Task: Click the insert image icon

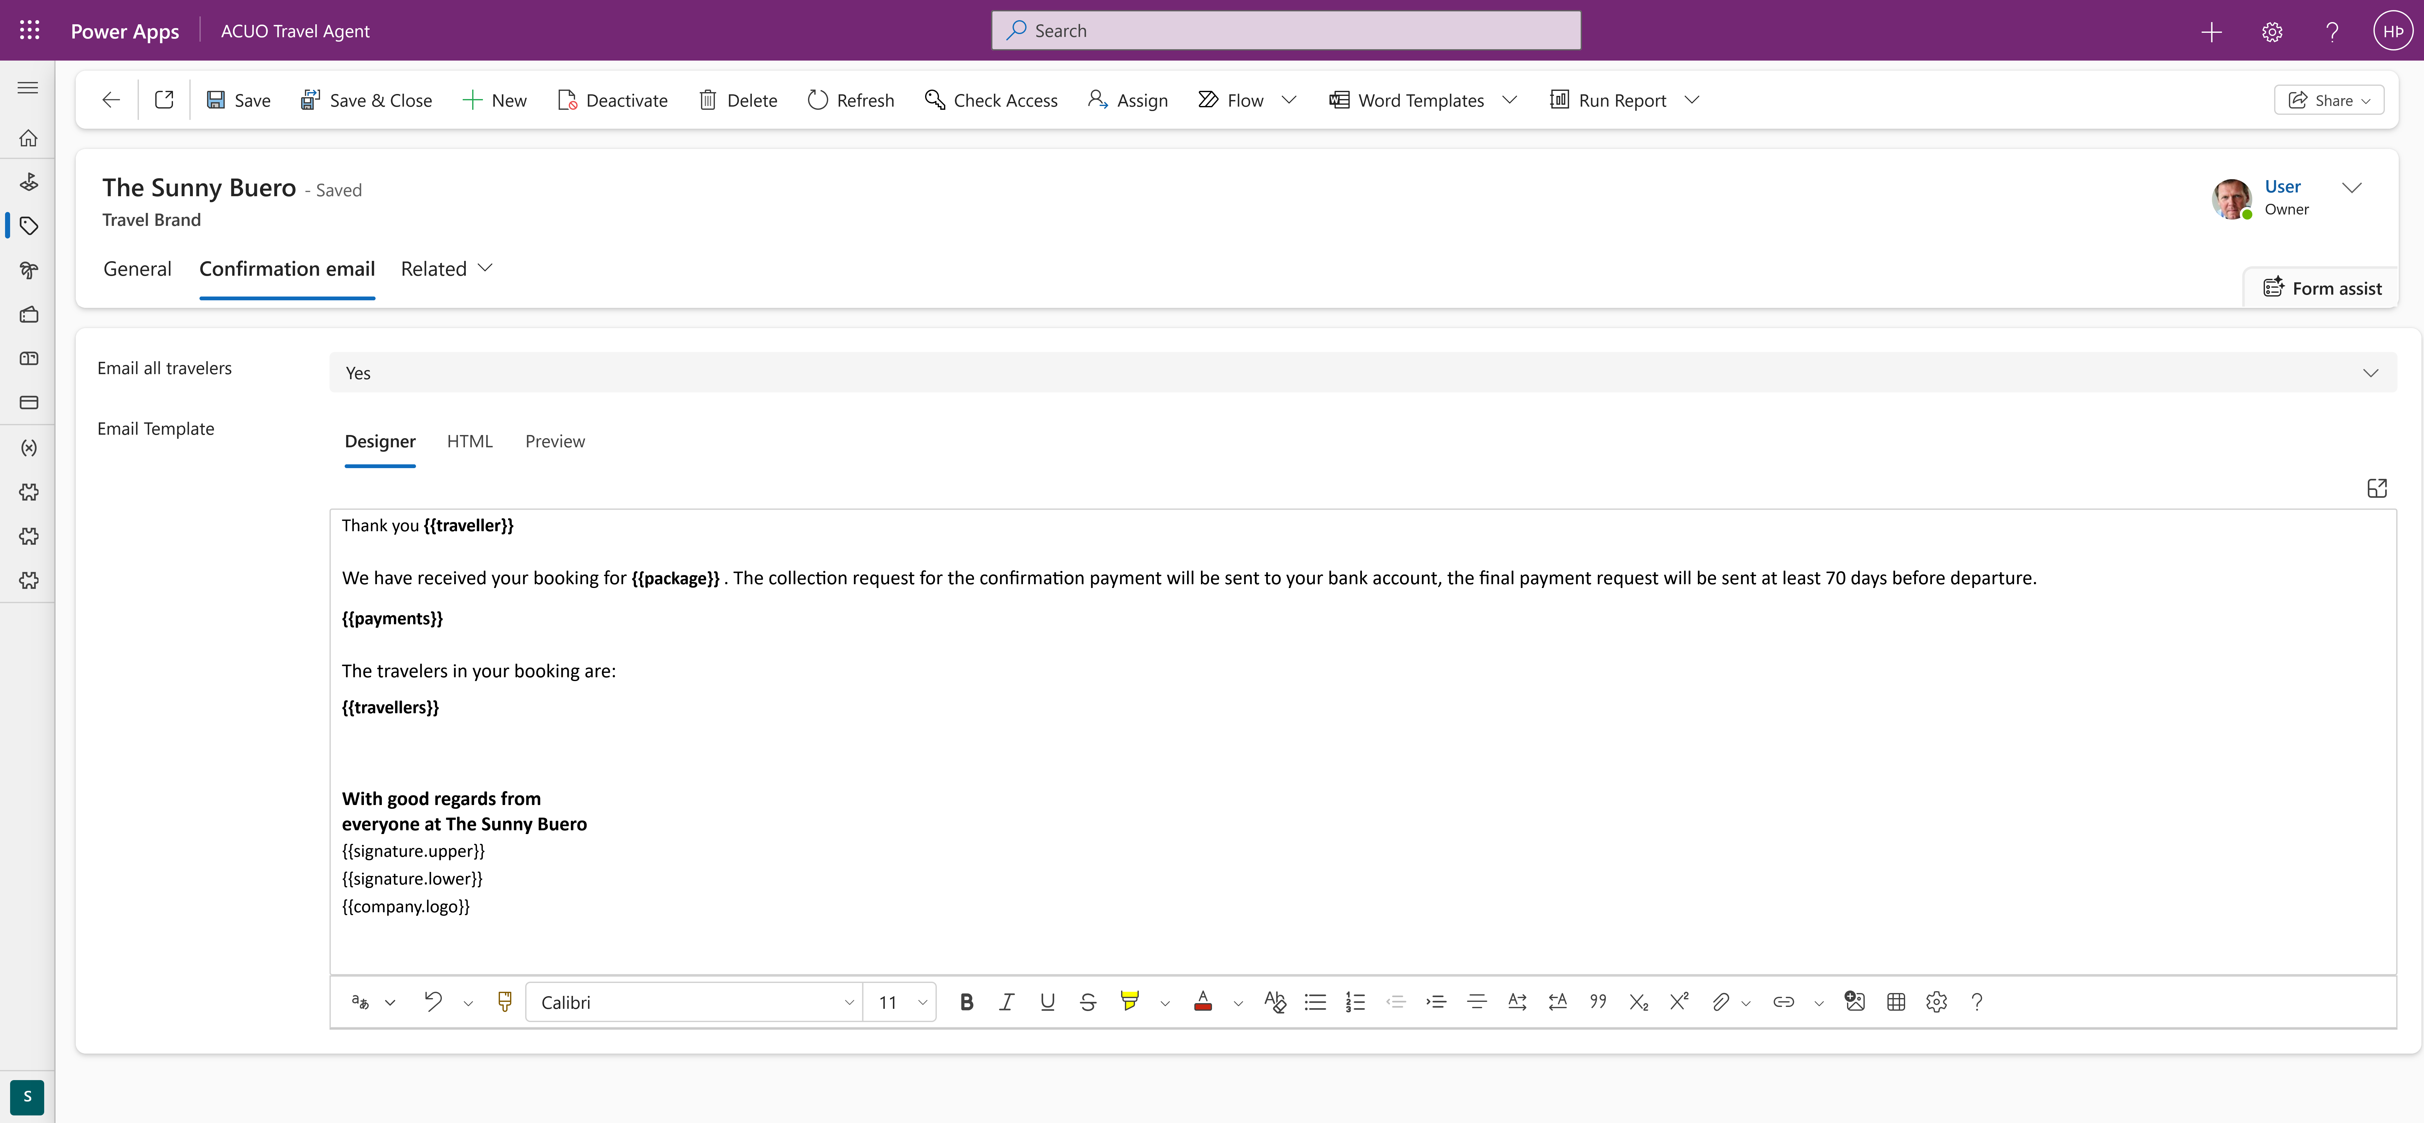Action: coord(1855,1002)
